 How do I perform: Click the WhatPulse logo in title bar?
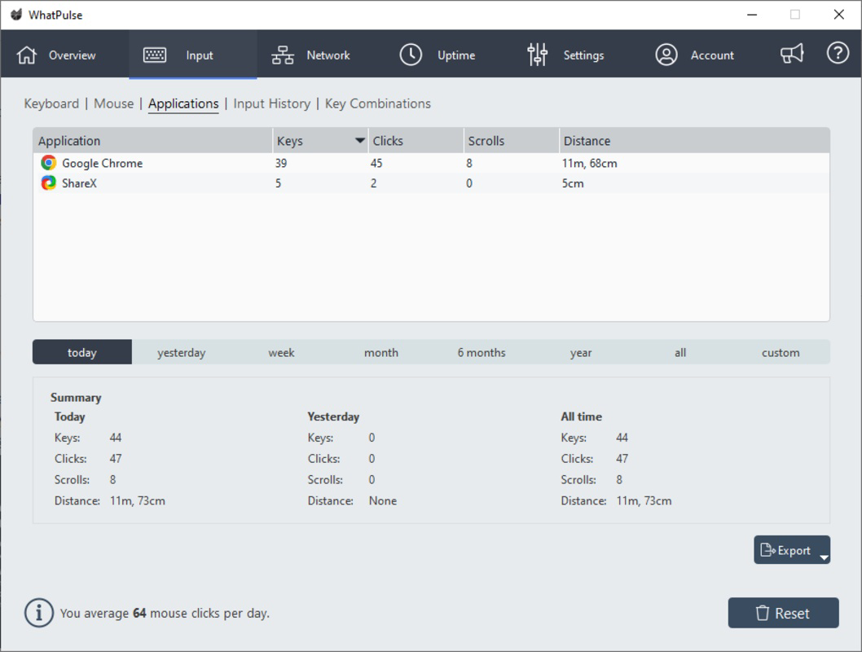(16, 15)
